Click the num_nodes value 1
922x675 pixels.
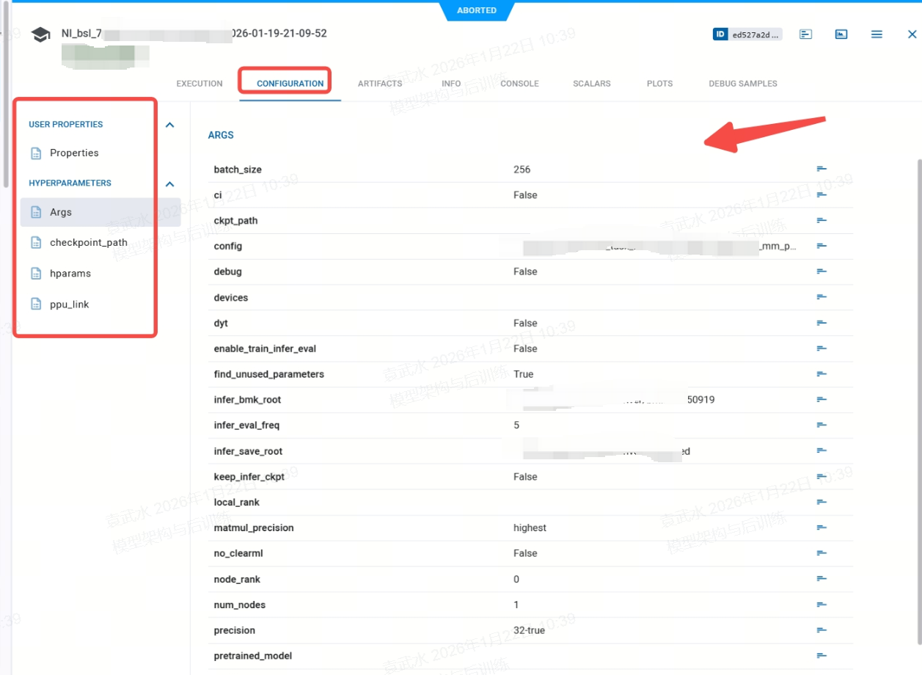click(516, 605)
